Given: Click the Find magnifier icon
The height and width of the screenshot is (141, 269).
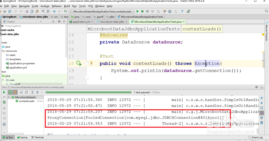Looking at the screenshot, I should (43, 12).
